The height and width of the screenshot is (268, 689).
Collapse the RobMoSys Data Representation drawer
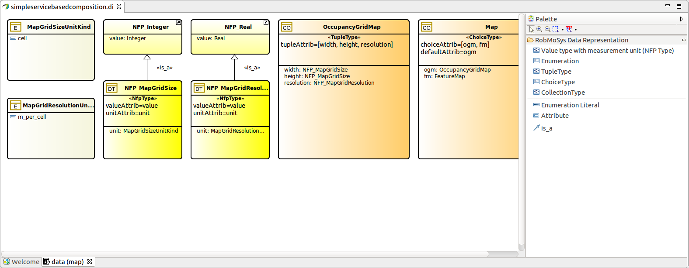581,40
